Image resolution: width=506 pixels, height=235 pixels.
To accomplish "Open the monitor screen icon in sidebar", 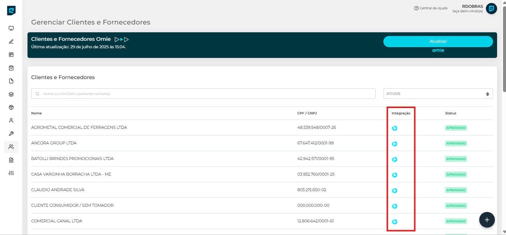I will 11,29.
